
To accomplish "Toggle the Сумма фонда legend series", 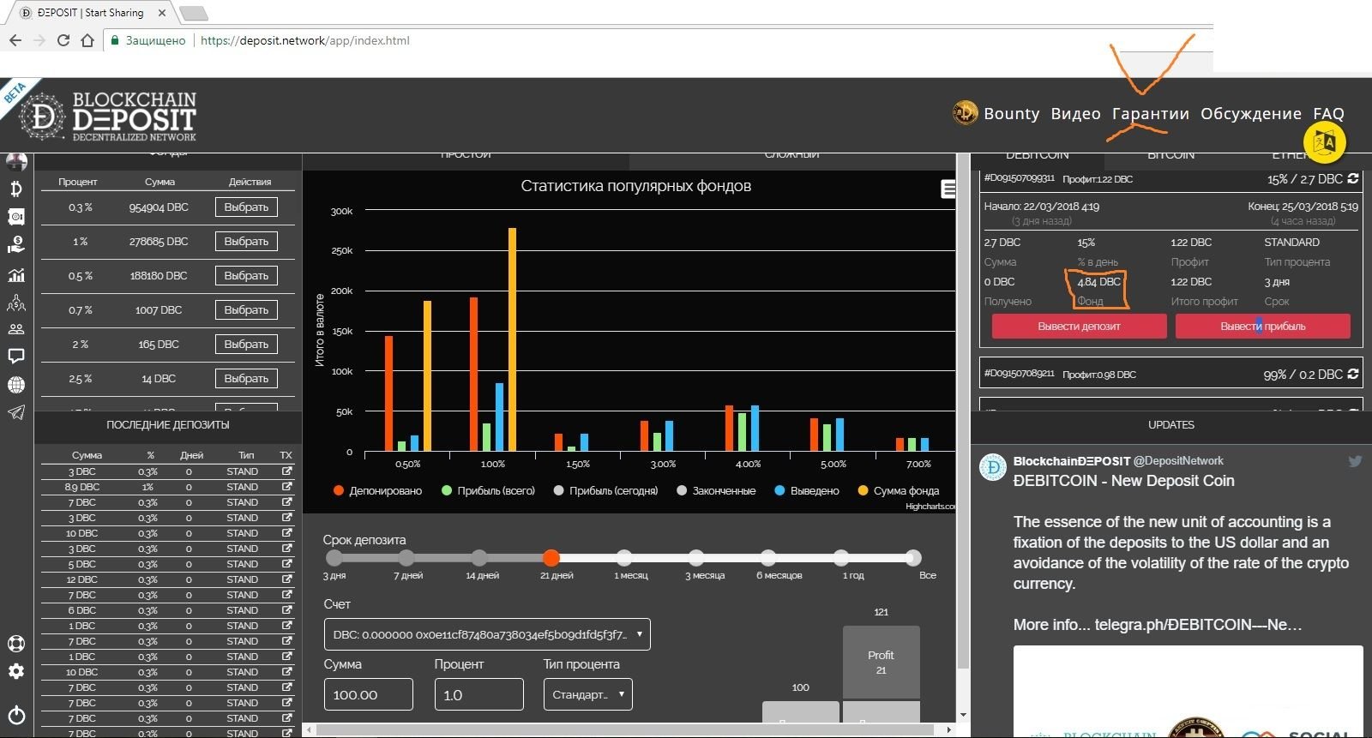I will coord(898,490).
